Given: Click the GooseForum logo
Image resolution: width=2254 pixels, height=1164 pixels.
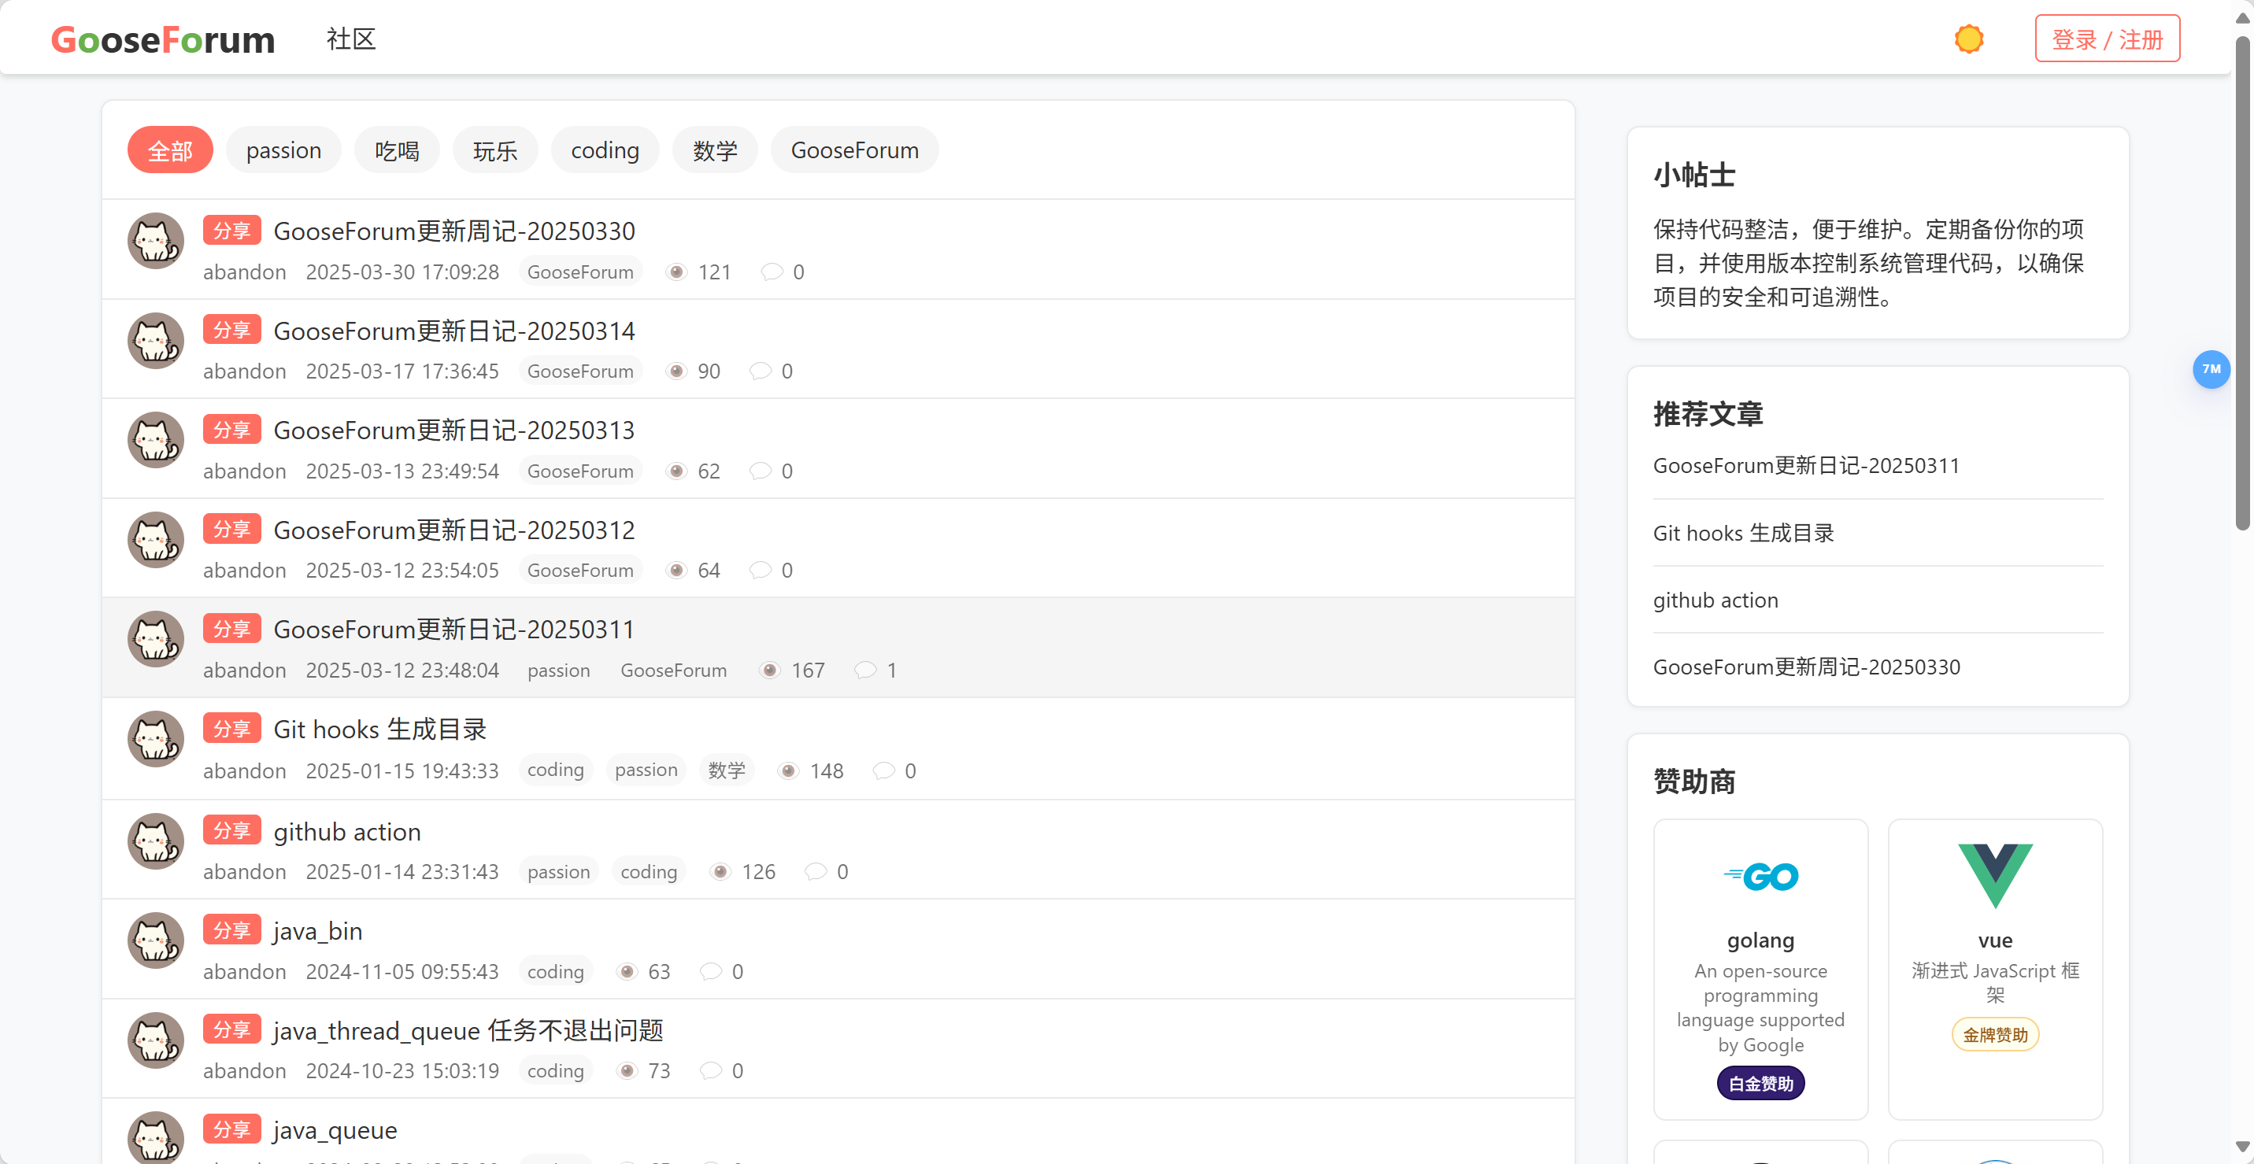Looking at the screenshot, I should [163, 39].
